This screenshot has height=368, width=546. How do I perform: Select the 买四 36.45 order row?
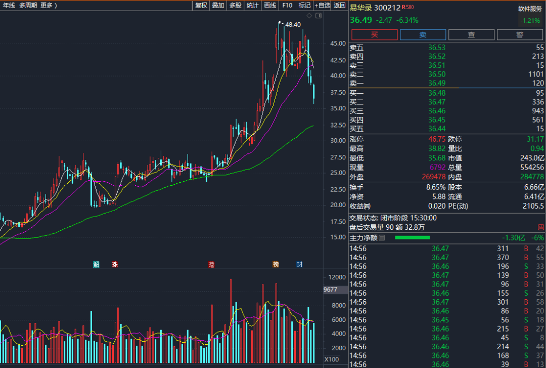(446, 120)
